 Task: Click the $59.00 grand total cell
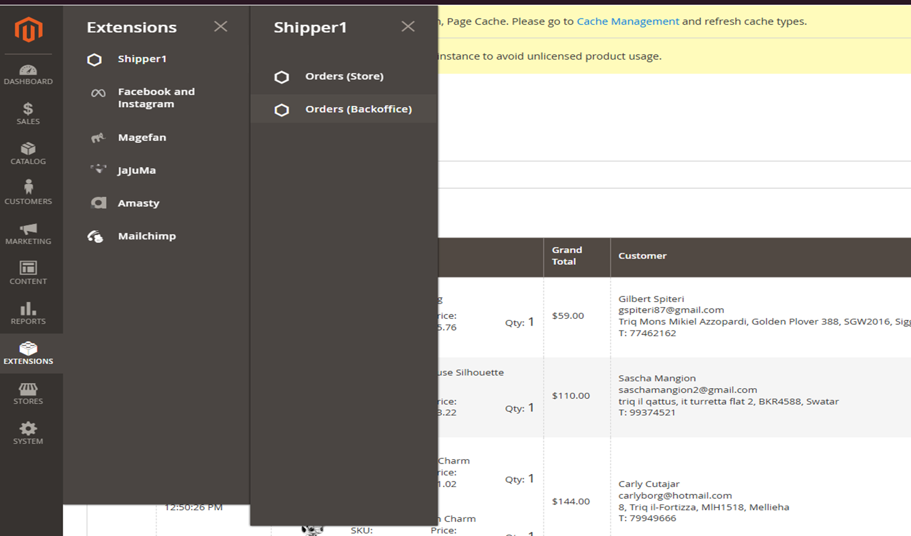coord(568,316)
